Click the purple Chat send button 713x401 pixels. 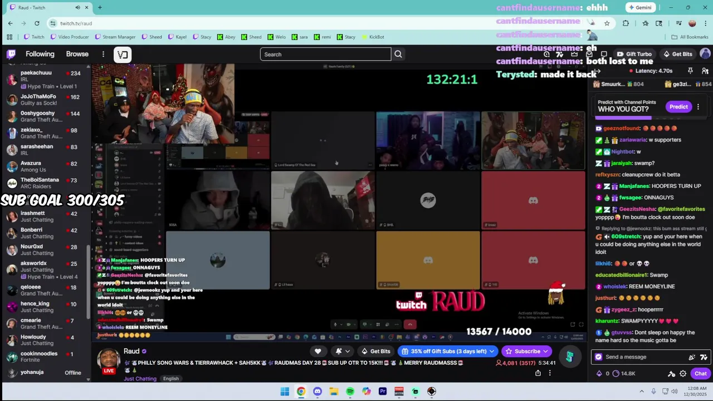coord(700,374)
